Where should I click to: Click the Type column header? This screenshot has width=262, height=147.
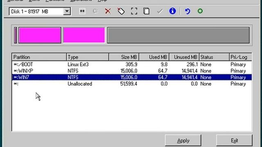88,57
